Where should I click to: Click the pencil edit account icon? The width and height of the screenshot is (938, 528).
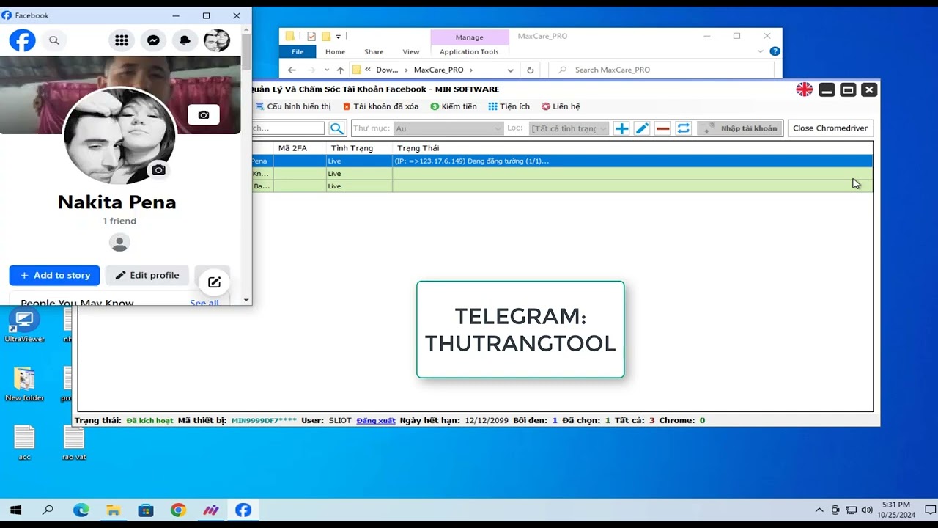[x=642, y=128]
